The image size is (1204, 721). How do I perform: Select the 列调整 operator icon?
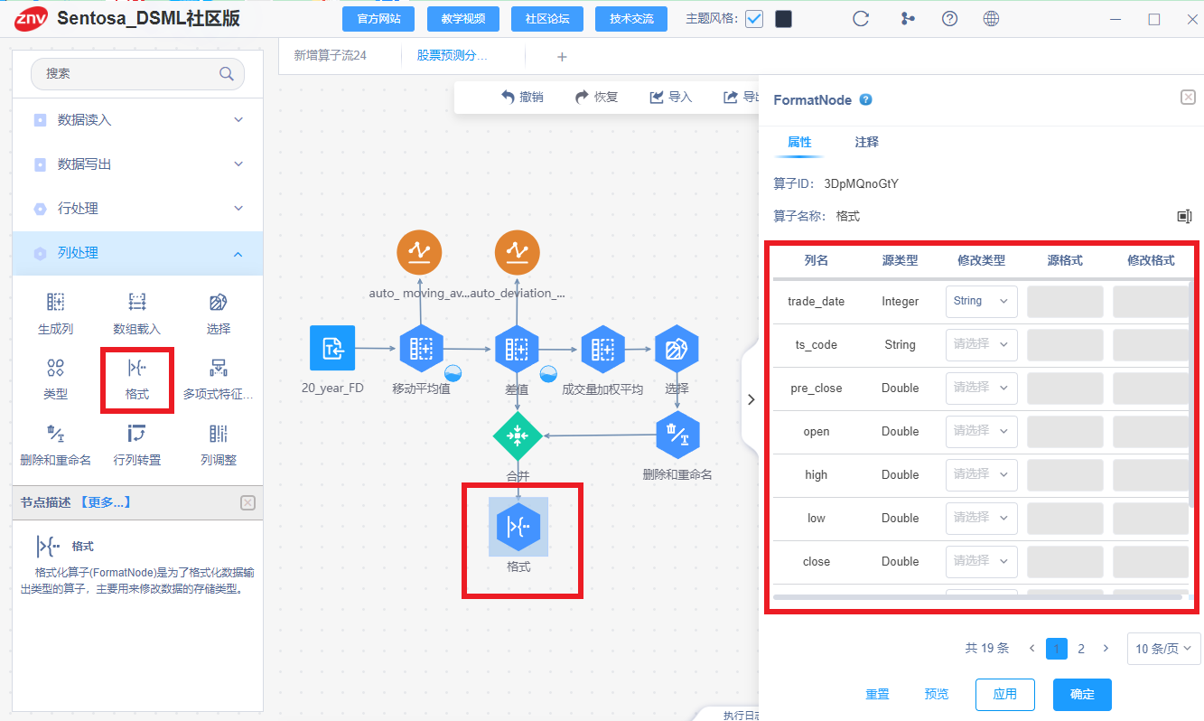tap(219, 432)
